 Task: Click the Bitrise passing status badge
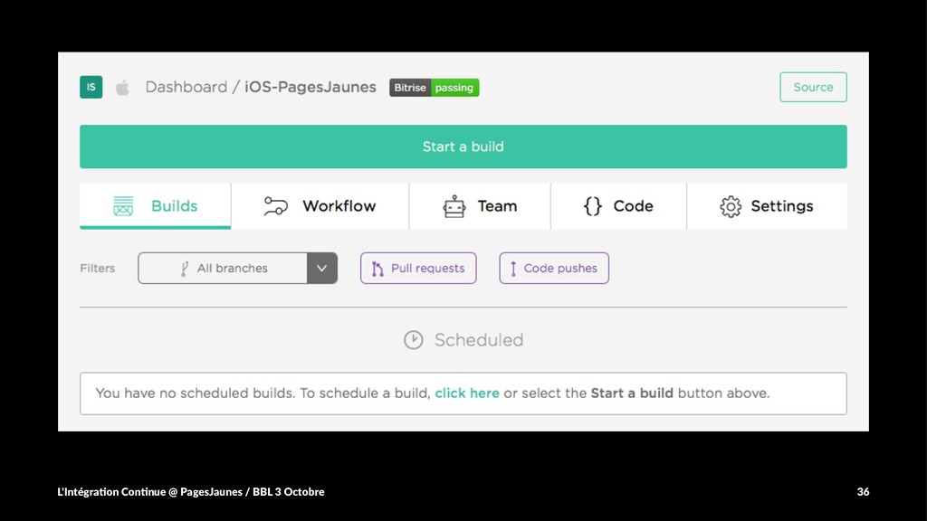tap(434, 88)
